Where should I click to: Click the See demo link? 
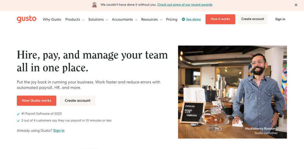[193, 19]
